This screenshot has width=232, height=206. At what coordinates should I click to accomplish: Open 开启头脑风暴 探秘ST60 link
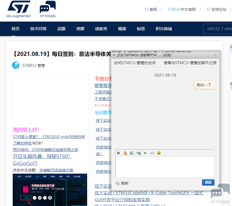(x=43, y=160)
